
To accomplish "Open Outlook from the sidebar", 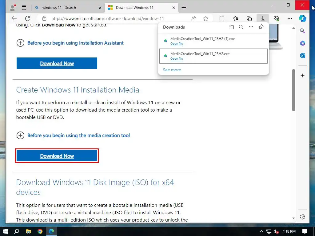I will (x=303, y=56).
